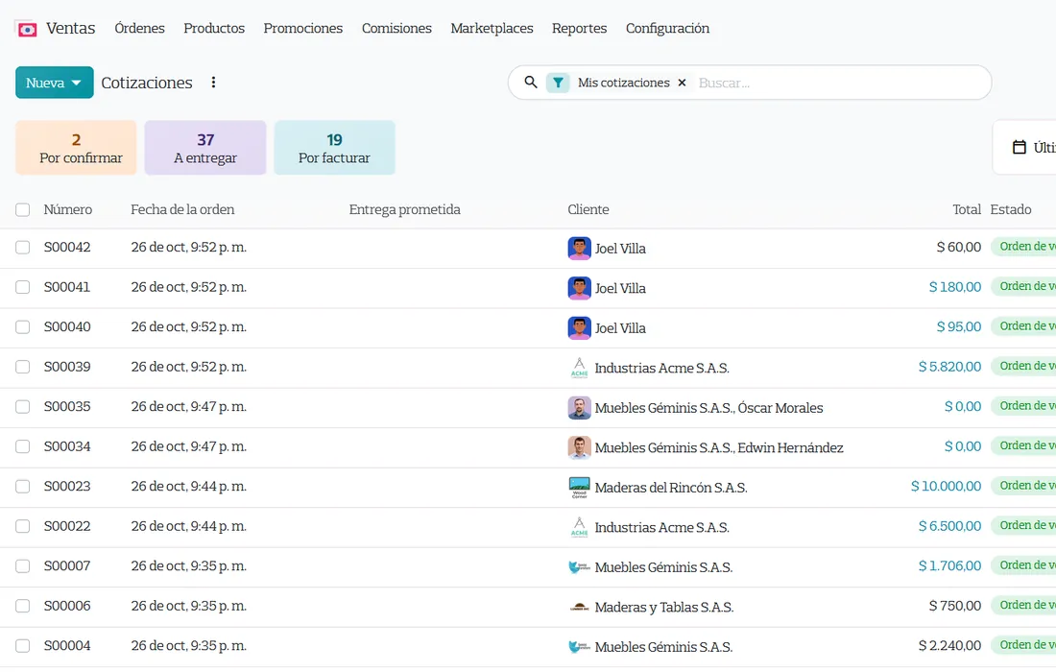Click Maderas del Rincón logo in S00023
Screen dimensions: 1056x672
pos(579,487)
